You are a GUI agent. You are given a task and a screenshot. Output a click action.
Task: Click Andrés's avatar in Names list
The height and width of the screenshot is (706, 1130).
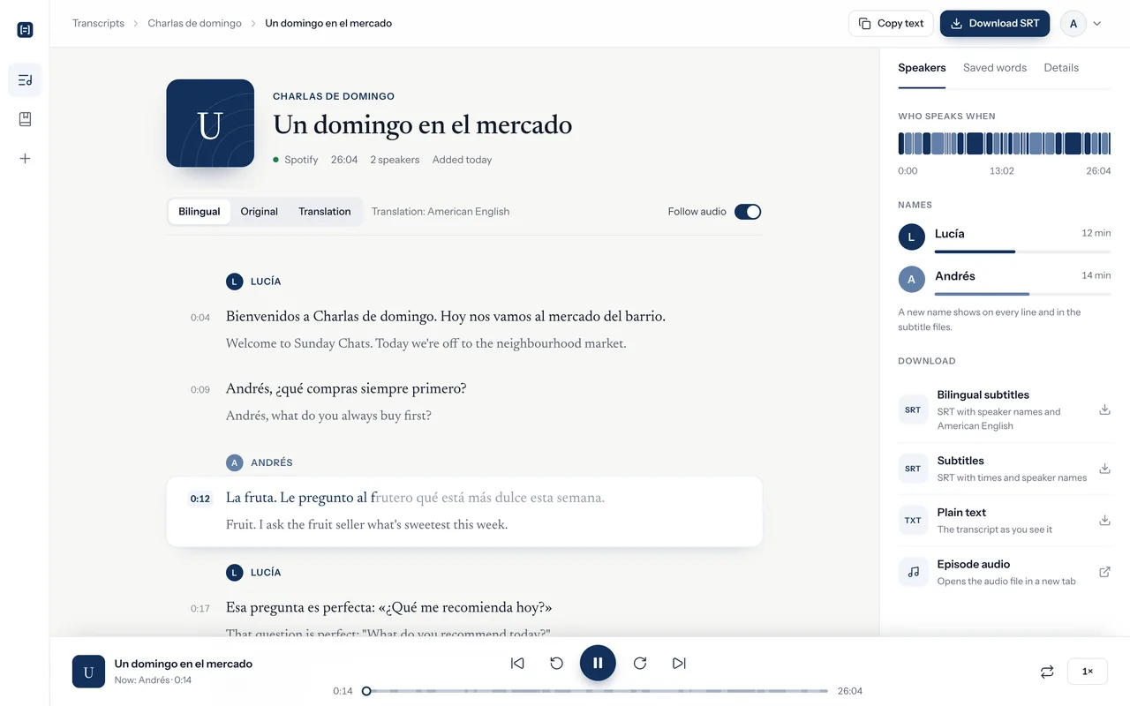[x=912, y=279]
